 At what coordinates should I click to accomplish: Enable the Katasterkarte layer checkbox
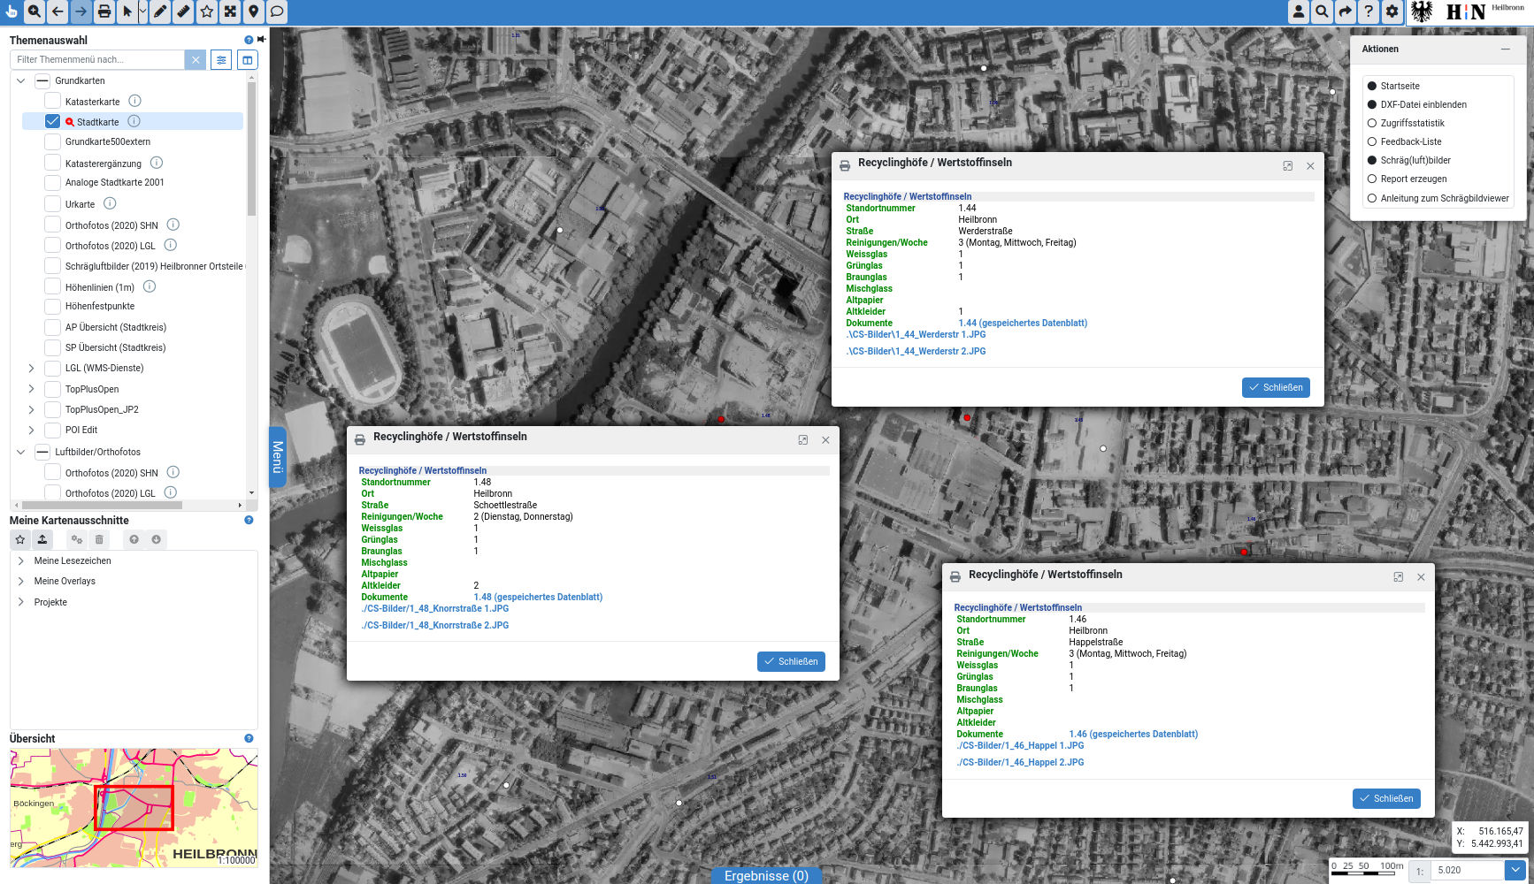[53, 101]
